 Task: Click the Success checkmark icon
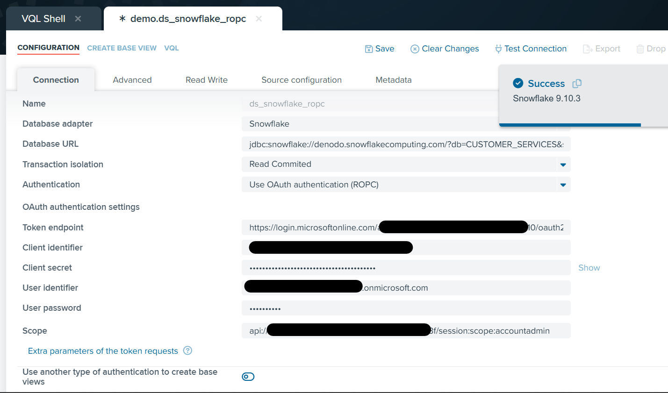pyautogui.click(x=518, y=83)
